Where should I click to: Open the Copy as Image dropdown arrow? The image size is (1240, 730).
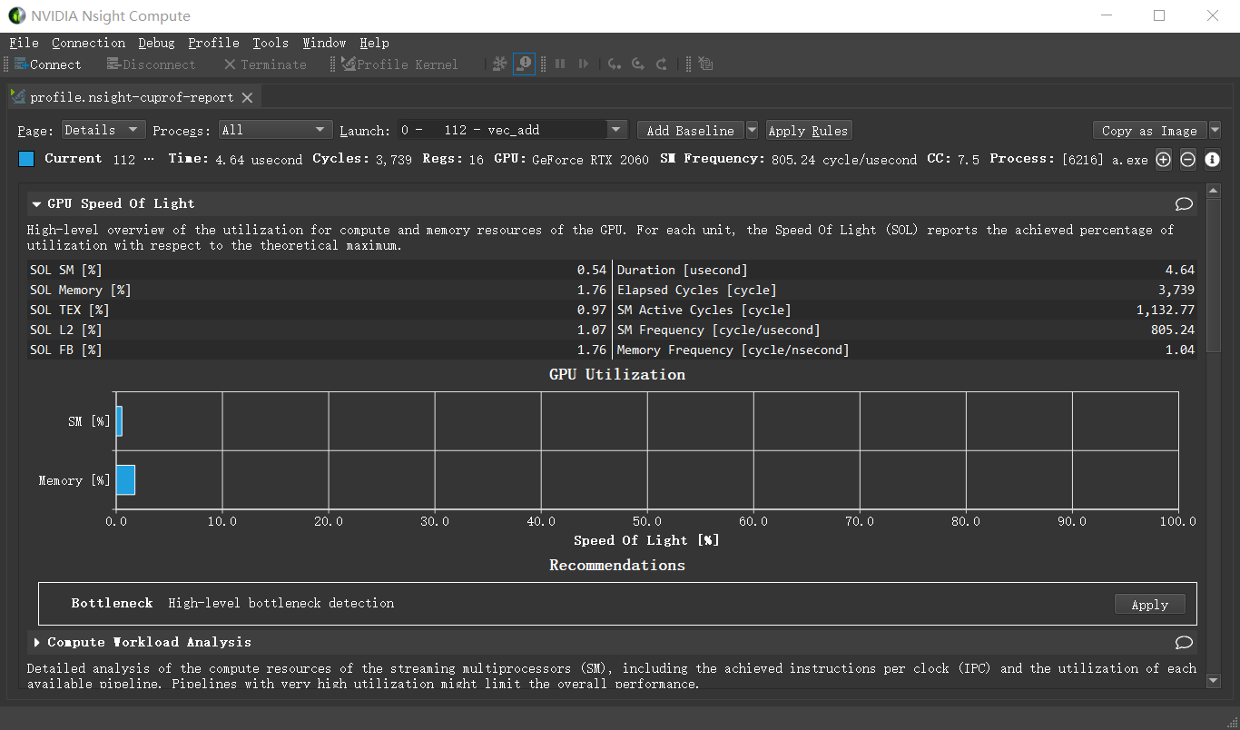click(x=1215, y=131)
